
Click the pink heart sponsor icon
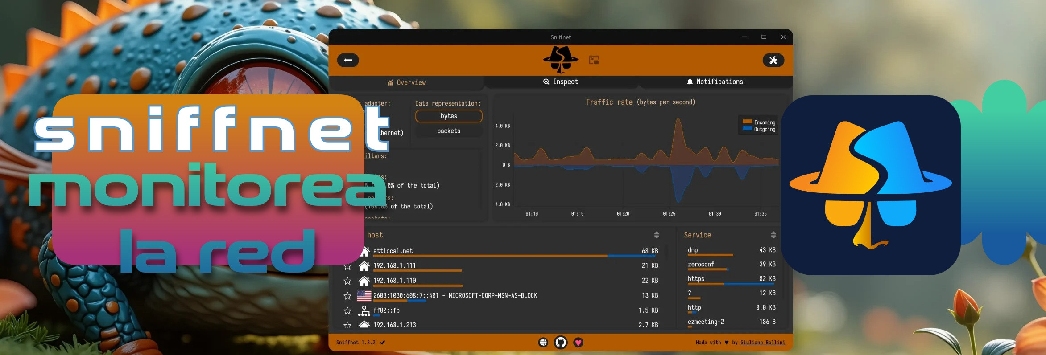(578, 343)
